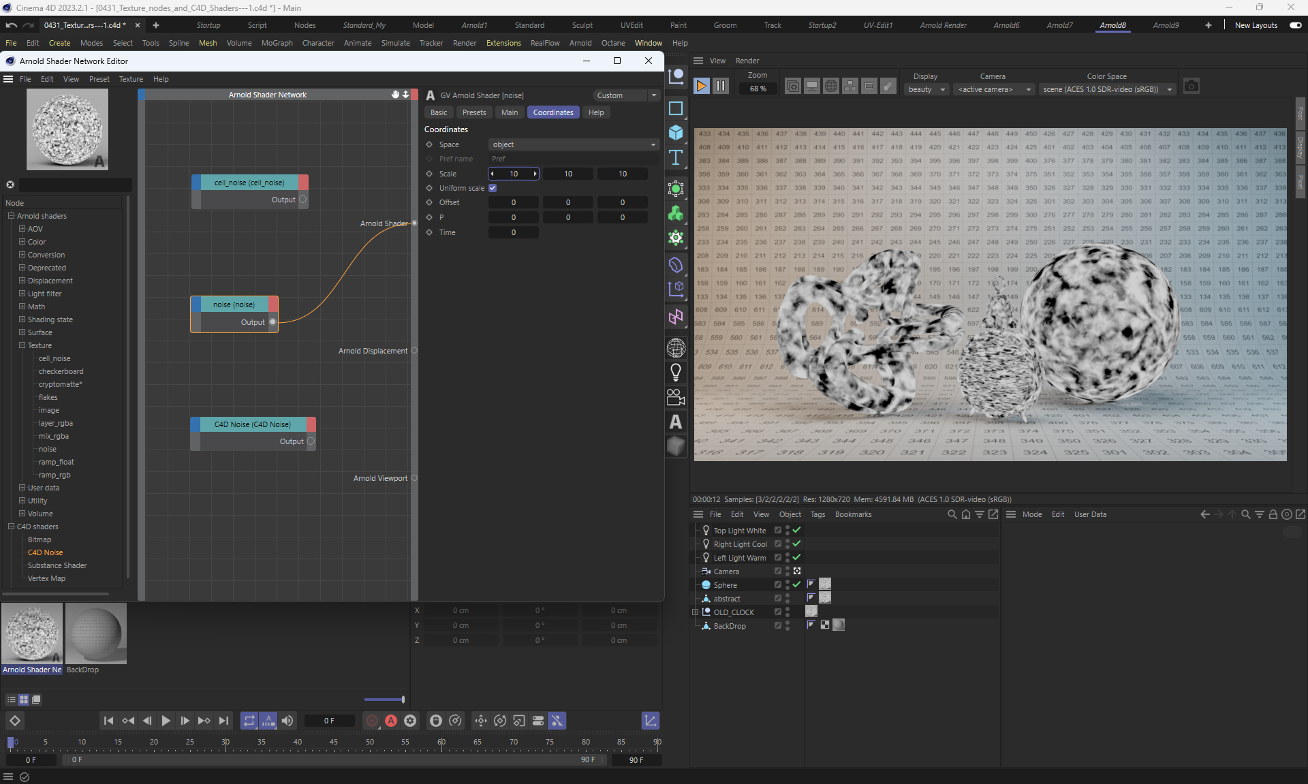Start the Arnold IPR render play button
This screenshot has height=784, width=1308.
(701, 87)
